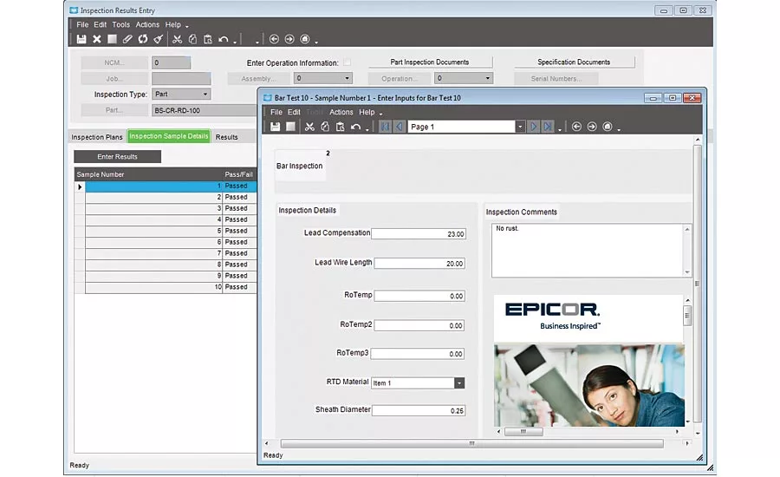Click the Cut scissors icon in the Inspection Results Entry toolbar
780x477 pixels.
point(177,39)
